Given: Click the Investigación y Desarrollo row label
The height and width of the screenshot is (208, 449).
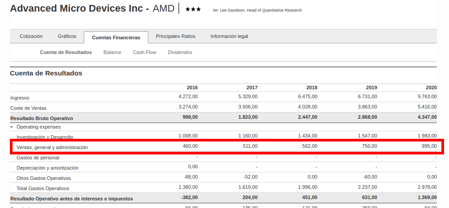Looking at the screenshot, I should (x=44, y=137).
